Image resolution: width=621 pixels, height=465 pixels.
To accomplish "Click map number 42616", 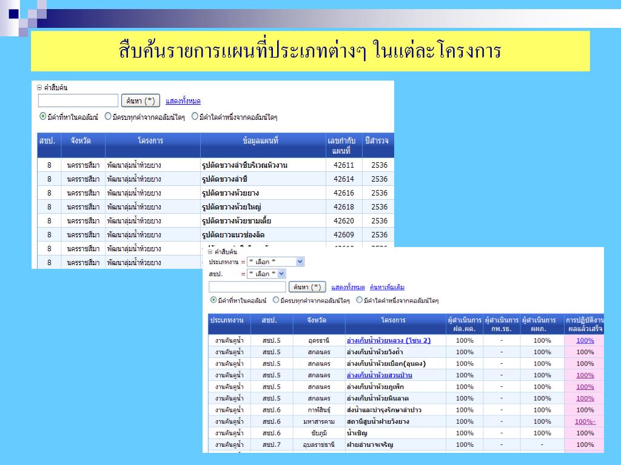I will tap(344, 193).
